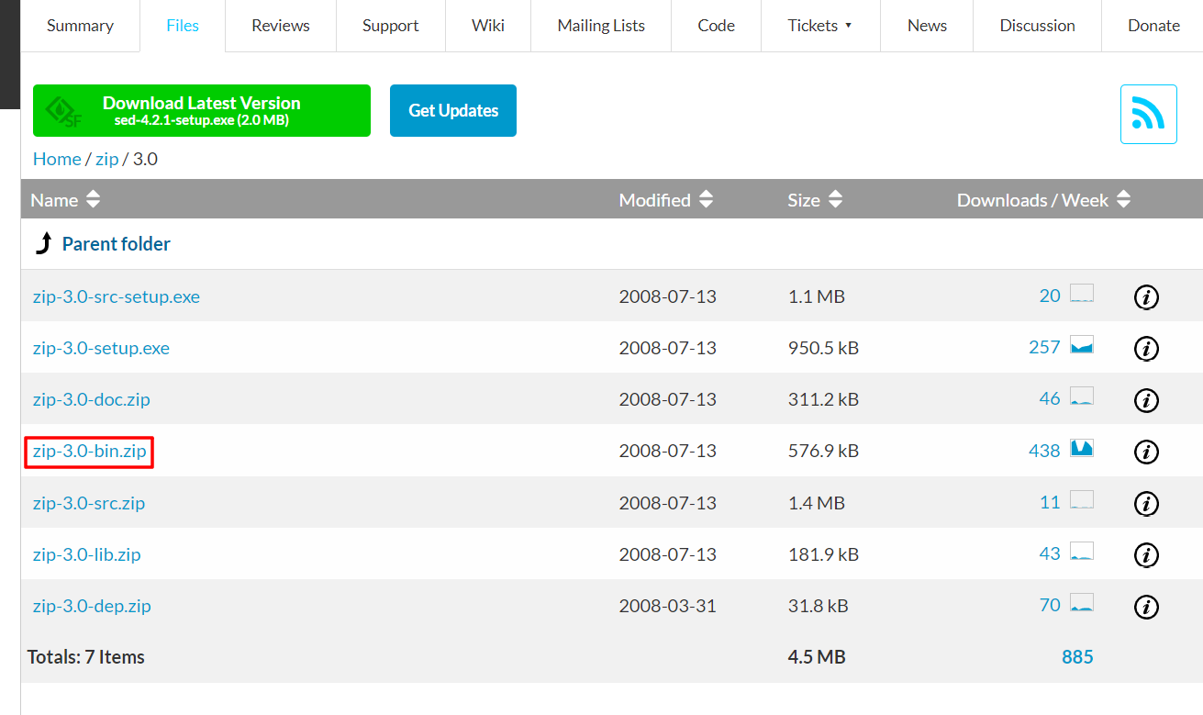
Task: Open the Parent folder link
Action: tap(117, 244)
